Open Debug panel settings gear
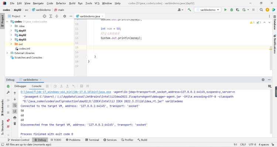The height and width of the screenshot is (147, 277). pos(263,80)
